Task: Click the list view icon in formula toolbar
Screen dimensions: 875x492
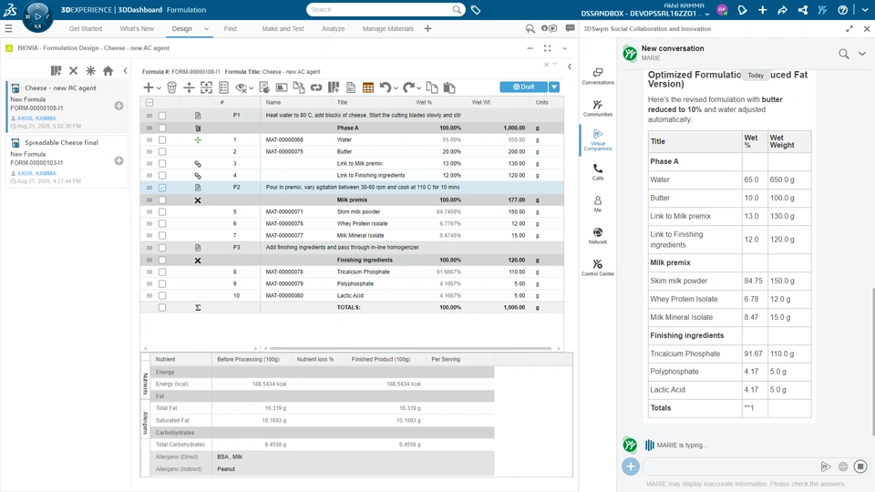Action: (x=224, y=87)
